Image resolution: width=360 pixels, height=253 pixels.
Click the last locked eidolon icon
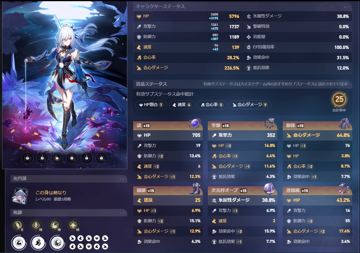(102, 158)
